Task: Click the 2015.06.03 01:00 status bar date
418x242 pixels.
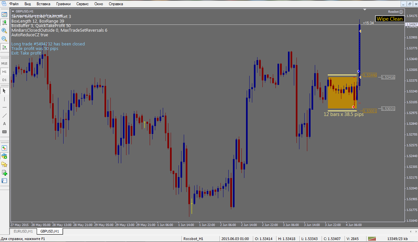Action: click(x=235, y=239)
